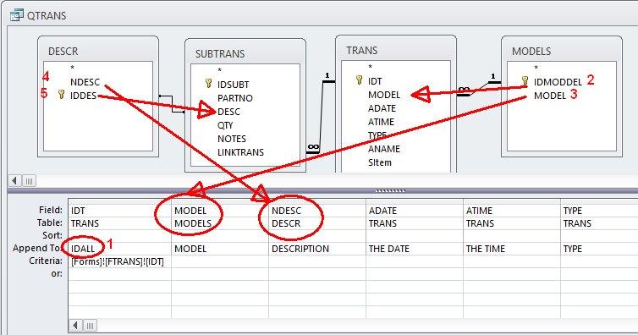This screenshot has width=638, height=335.
Task: Click the IDT cell in Field row
Action: [120, 211]
